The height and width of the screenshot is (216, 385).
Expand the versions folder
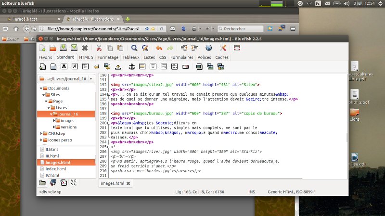[54, 127]
